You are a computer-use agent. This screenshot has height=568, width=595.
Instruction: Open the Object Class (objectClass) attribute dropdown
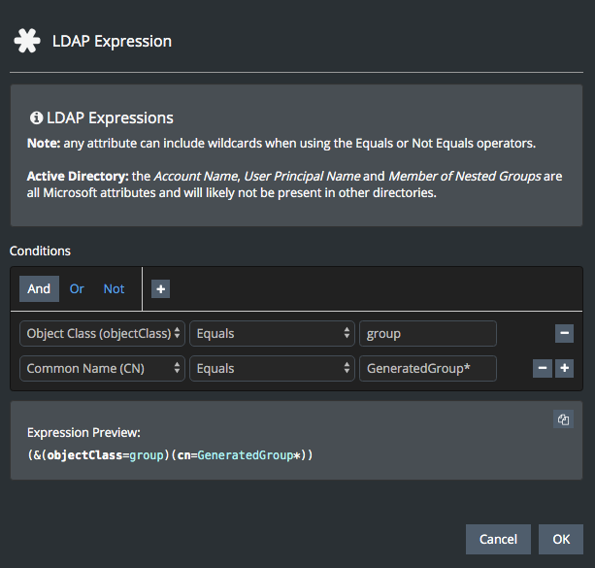point(102,333)
